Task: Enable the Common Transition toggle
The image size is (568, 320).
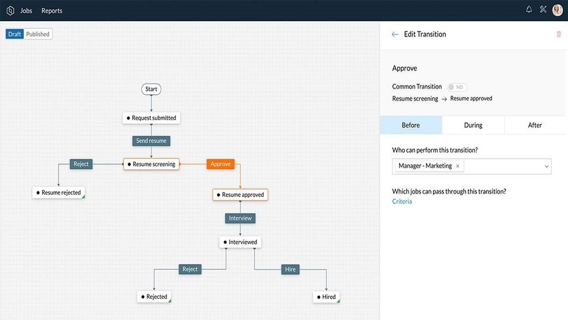Action: (457, 87)
